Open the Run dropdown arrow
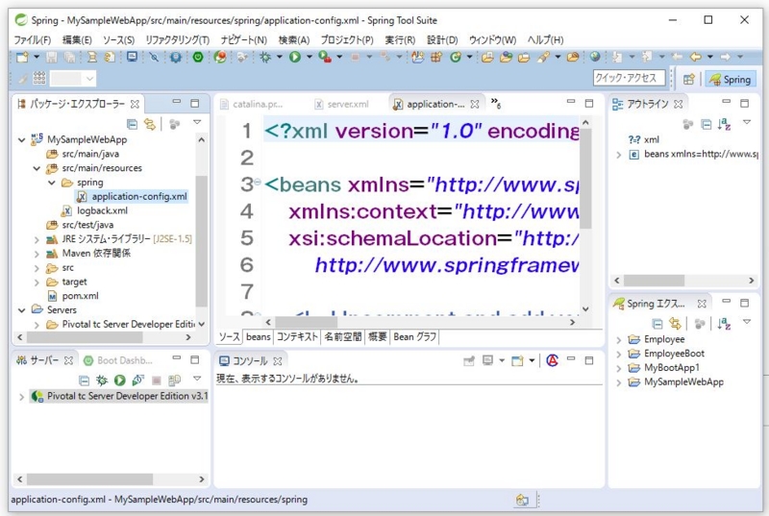Viewport: 769px width, 516px height. pos(310,58)
